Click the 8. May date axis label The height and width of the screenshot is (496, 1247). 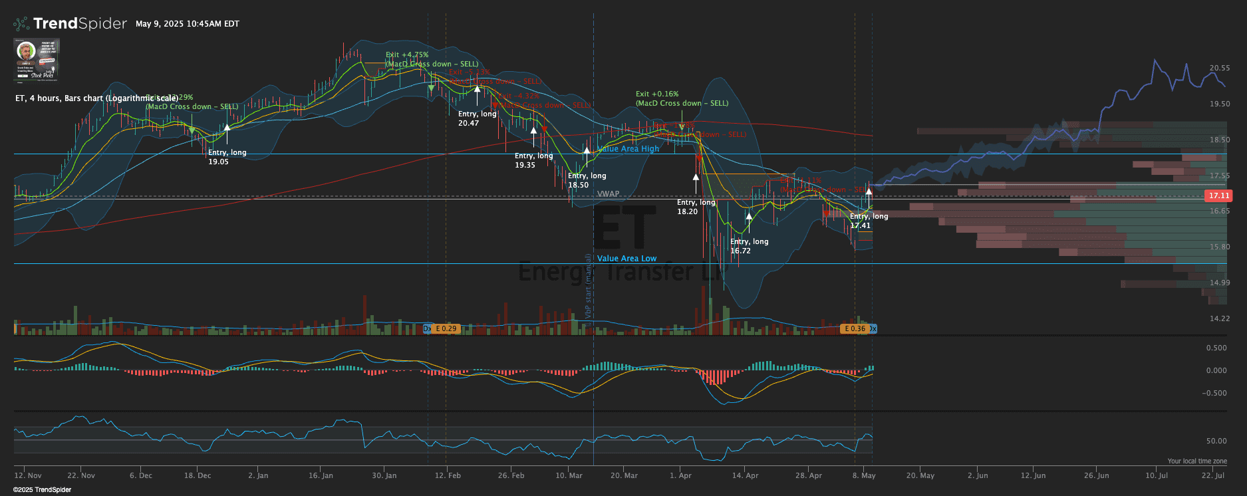pyautogui.click(x=864, y=475)
